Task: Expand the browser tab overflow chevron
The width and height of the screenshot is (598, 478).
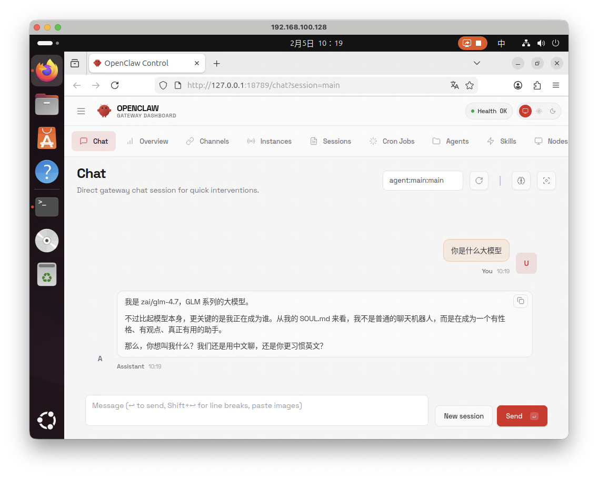Action: tap(476, 63)
